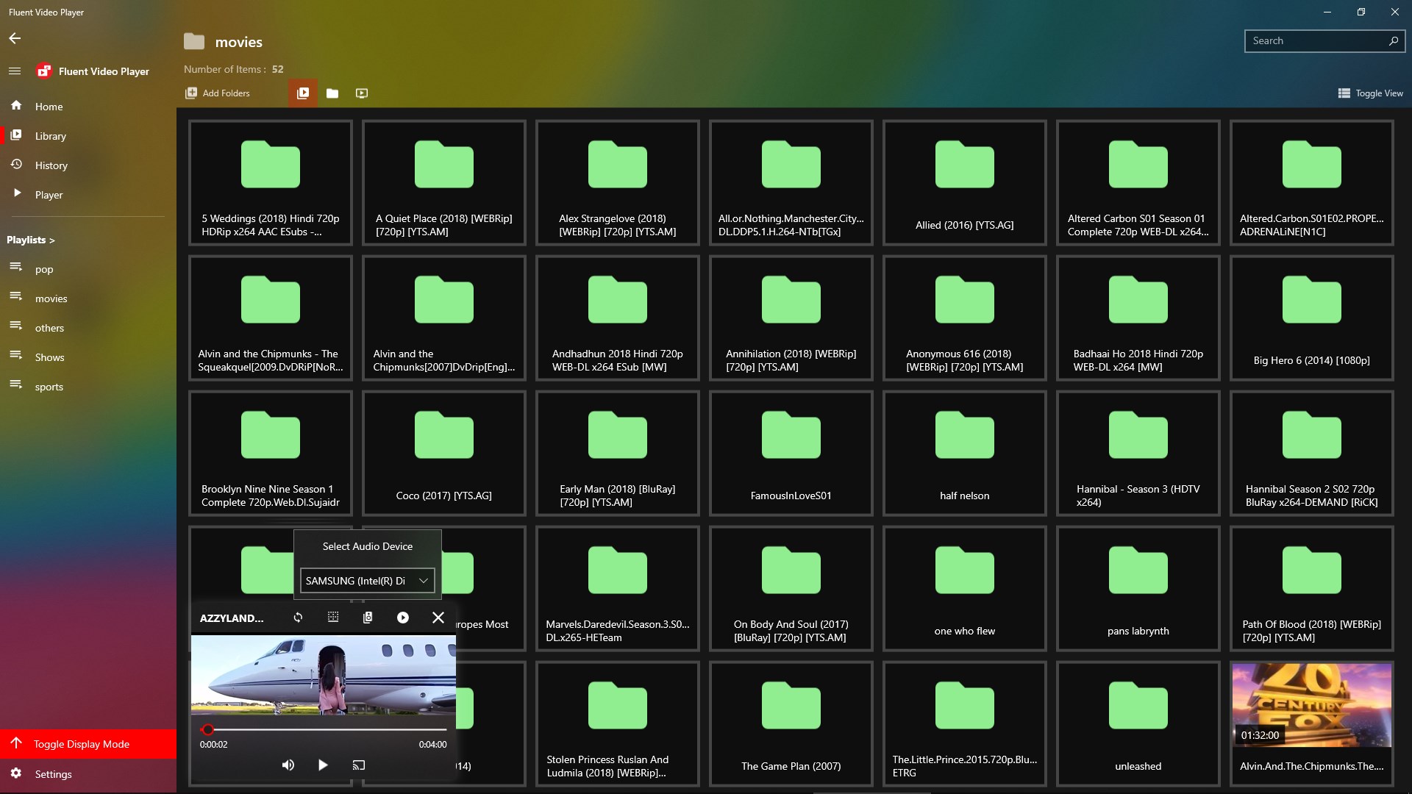This screenshot has width=1412, height=794.
Task: Click the cast/stream icon on player bar
Action: pyautogui.click(x=359, y=765)
